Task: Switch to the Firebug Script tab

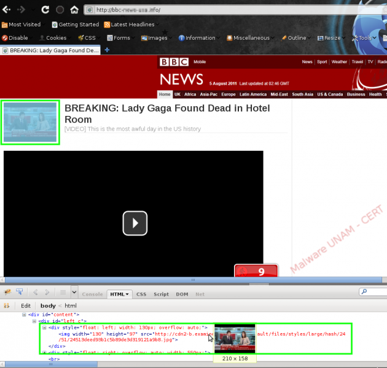Action: 161,294
